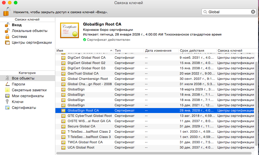Click the expiry date 13 авг. 2018 cell

(197, 116)
